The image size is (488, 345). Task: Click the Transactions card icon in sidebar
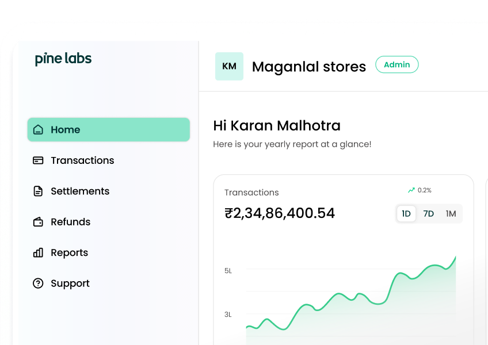[x=38, y=160]
